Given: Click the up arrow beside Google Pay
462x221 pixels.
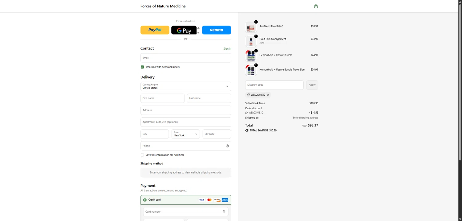Looking at the screenshot, I should pos(198,28).
